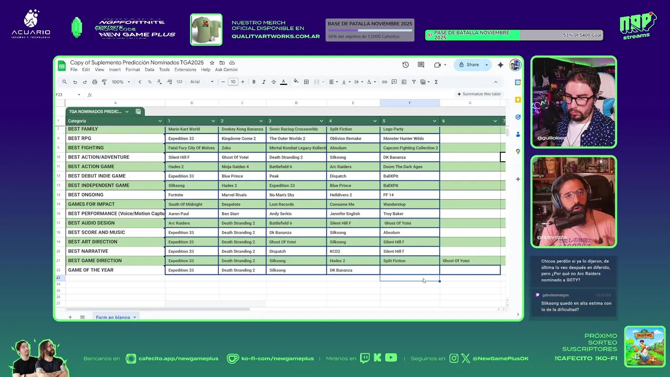Create a filter with funnel icon

(414, 82)
